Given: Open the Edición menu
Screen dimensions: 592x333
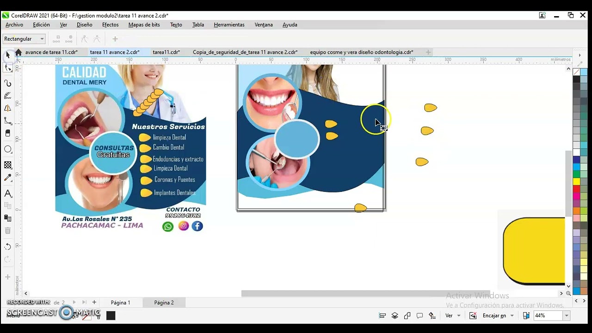Looking at the screenshot, I should 42,25.
